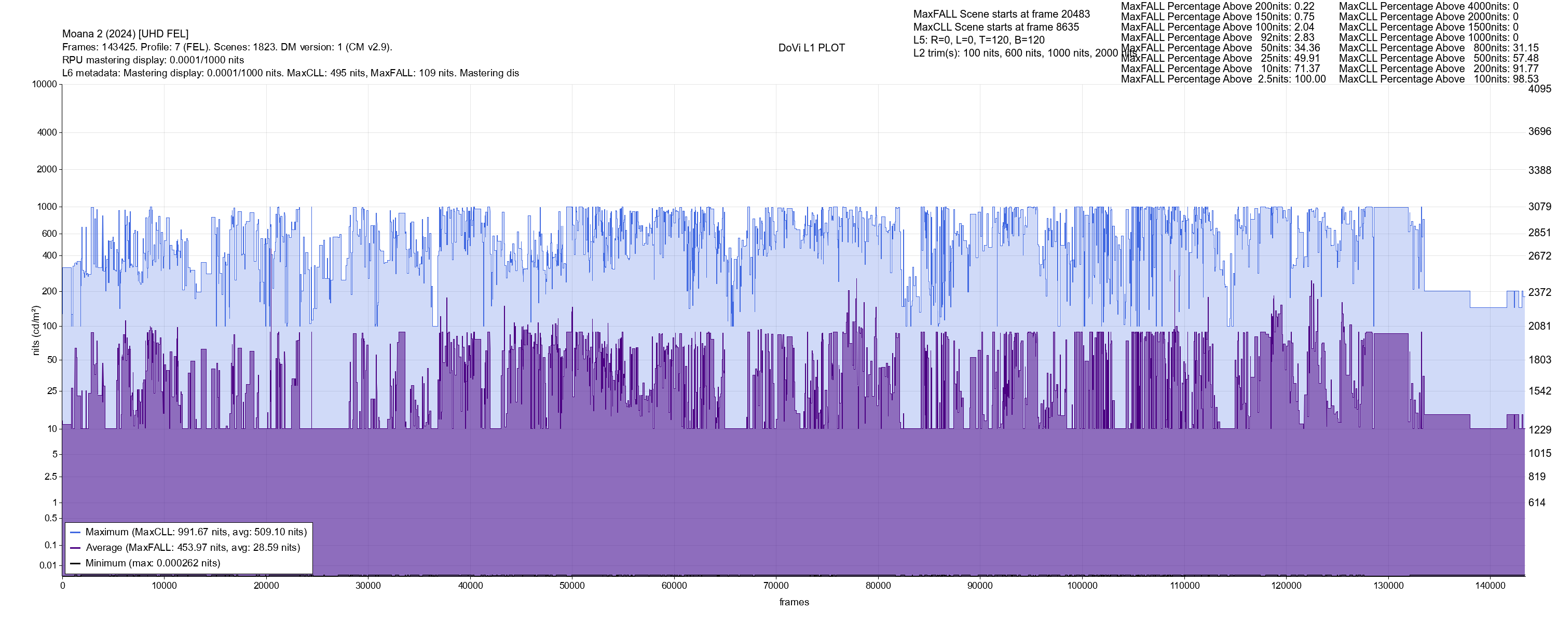The width and height of the screenshot is (1557, 623).
Task: Click the 2081 right-axis PQ value
Action: 1539,326
